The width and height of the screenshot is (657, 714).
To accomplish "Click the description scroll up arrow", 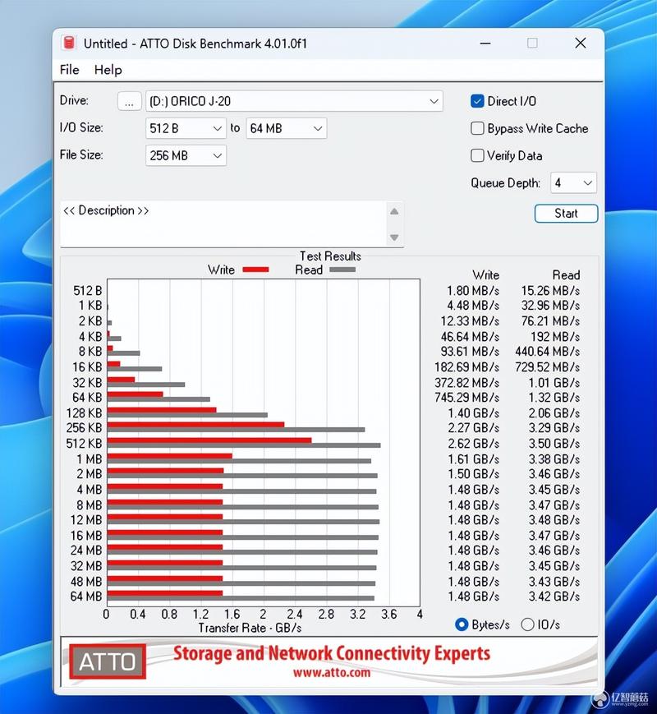I will click(x=394, y=211).
